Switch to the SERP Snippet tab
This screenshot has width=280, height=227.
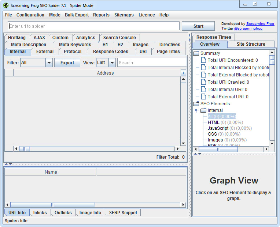(x=123, y=213)
